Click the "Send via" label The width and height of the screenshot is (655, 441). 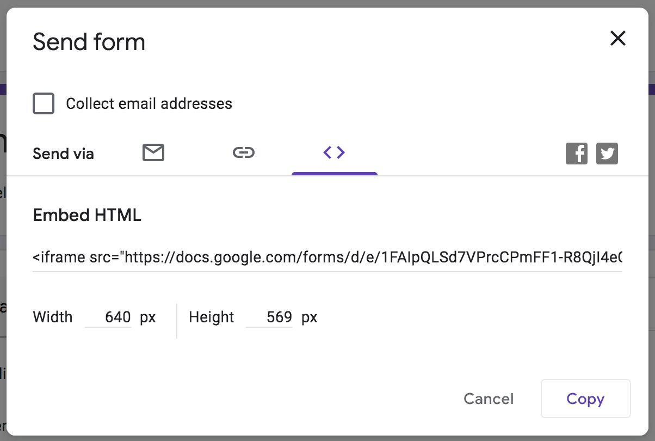[x=63, y=154]
